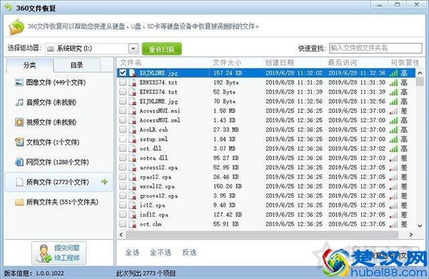
Task: Sort by the 创建日期 column header
Action: pyautogui.click(x=280, y=62)
